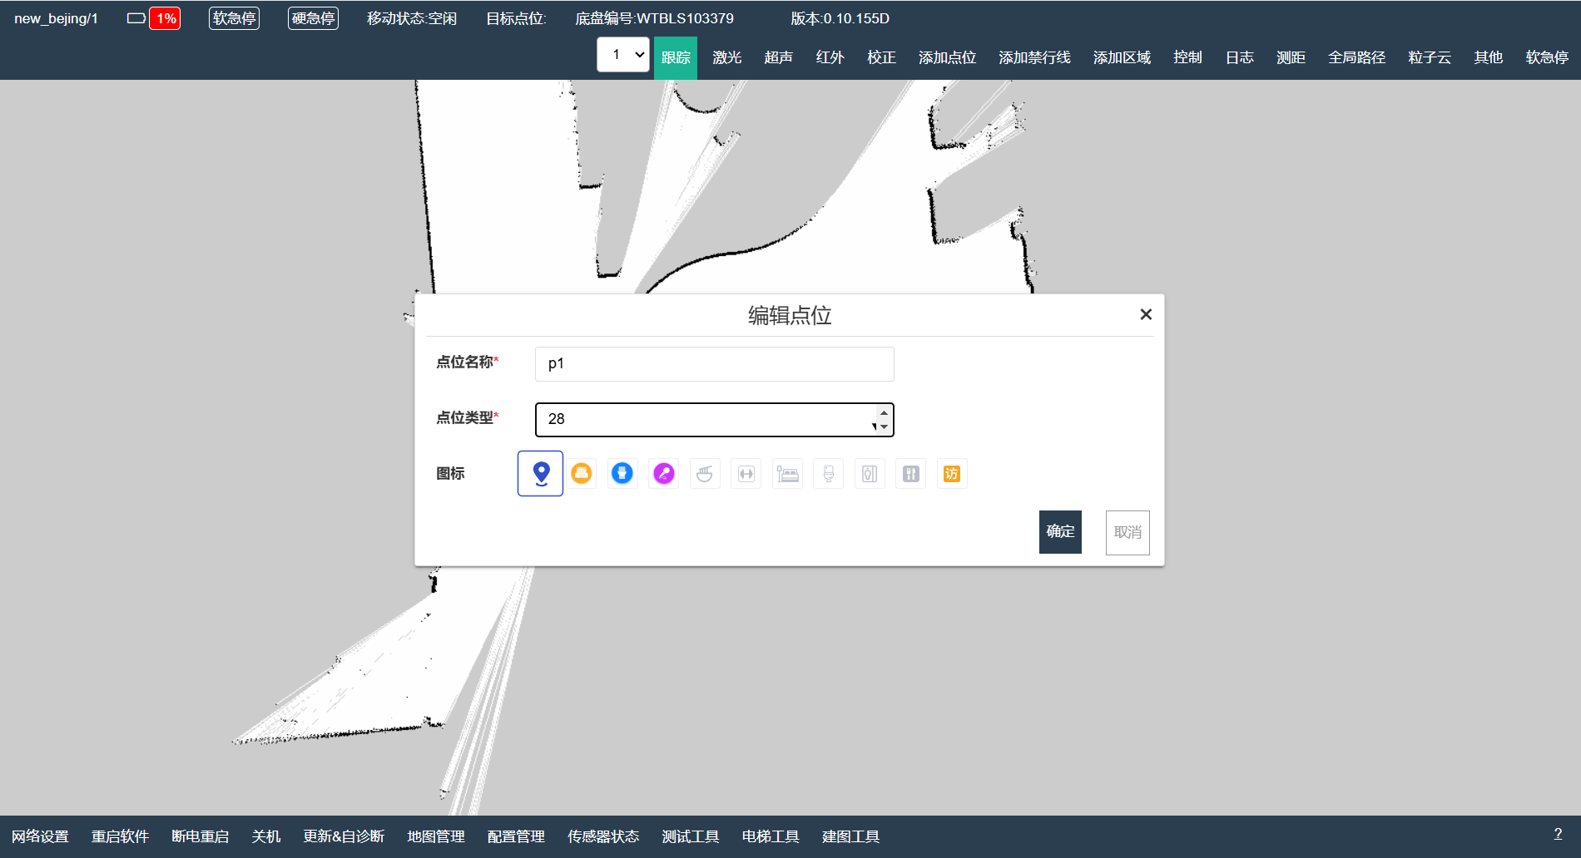Open the 地图管理 map management menu
This screenshot has height=858, width=1581.
pos(435,836)
